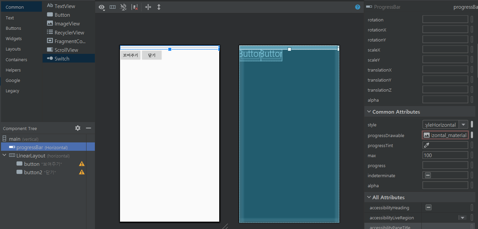Minimize the Component Tree panel
The height and width of the screenshot is (229, 478).
88,128
